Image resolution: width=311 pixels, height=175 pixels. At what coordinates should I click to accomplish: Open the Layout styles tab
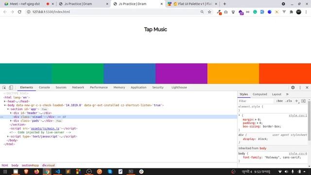(x=276, y=94)
